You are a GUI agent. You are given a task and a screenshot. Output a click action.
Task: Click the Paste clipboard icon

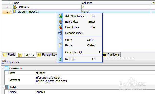(x=60, y=45)
